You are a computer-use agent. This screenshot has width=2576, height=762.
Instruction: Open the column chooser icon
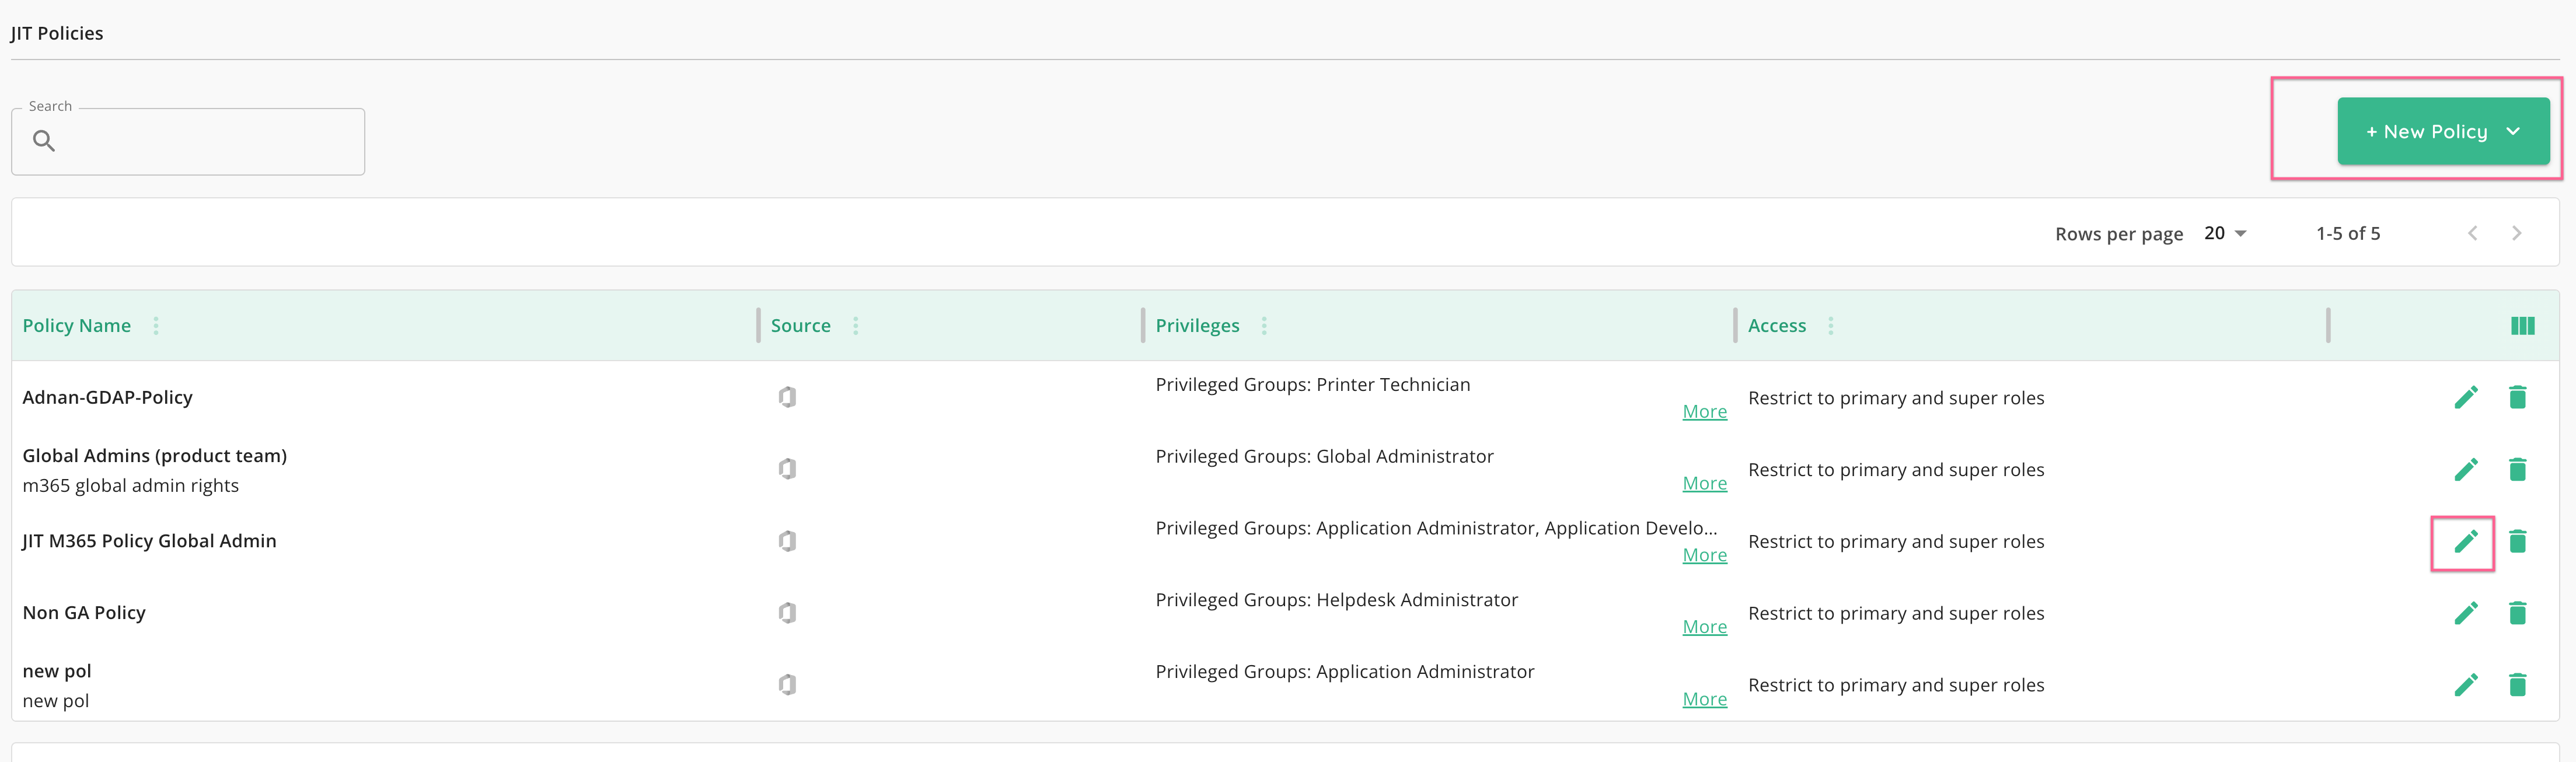(x=2522, y=326)
